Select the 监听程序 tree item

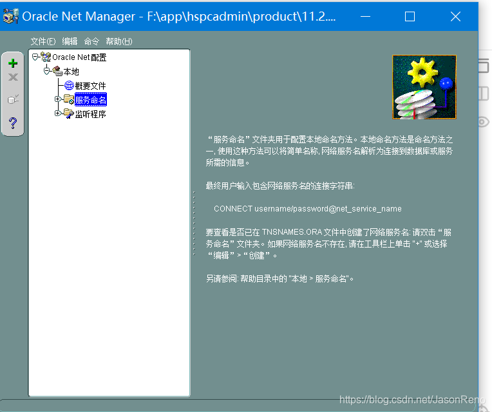[x=90, y=114]
